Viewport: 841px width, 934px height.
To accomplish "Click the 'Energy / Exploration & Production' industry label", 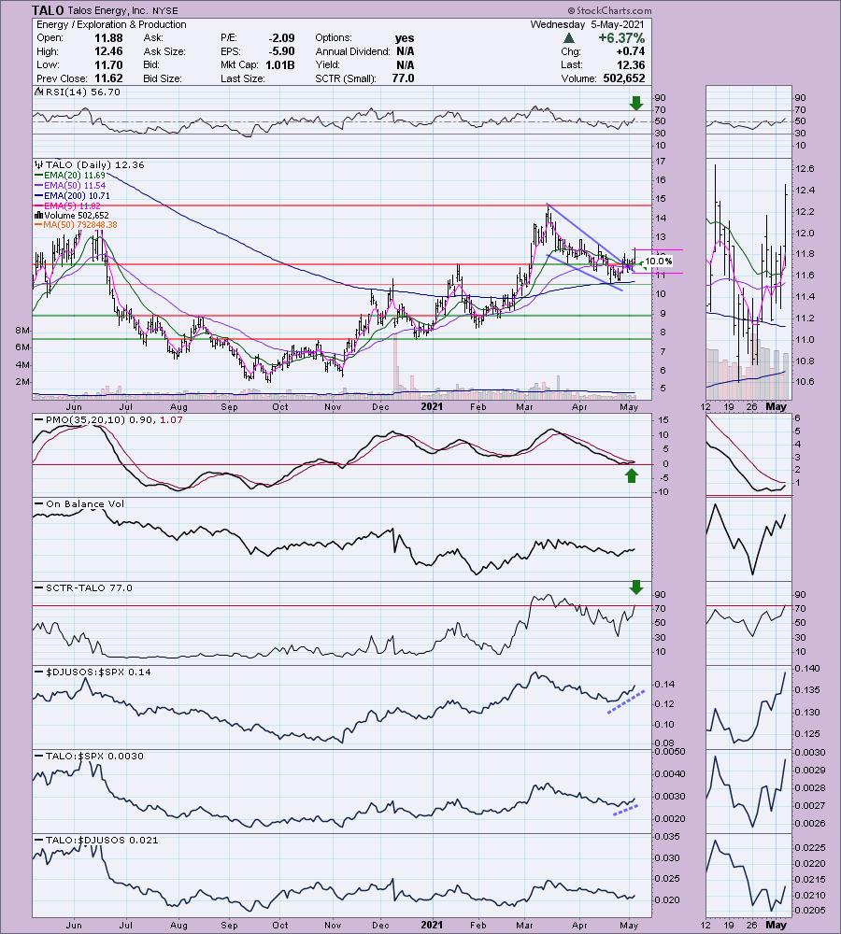I will (x=111, y=24).
